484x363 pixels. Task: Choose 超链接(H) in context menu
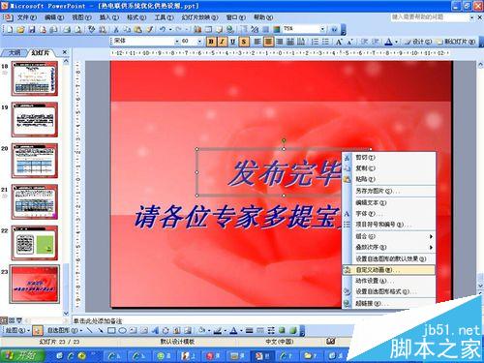tap(389, 303)
